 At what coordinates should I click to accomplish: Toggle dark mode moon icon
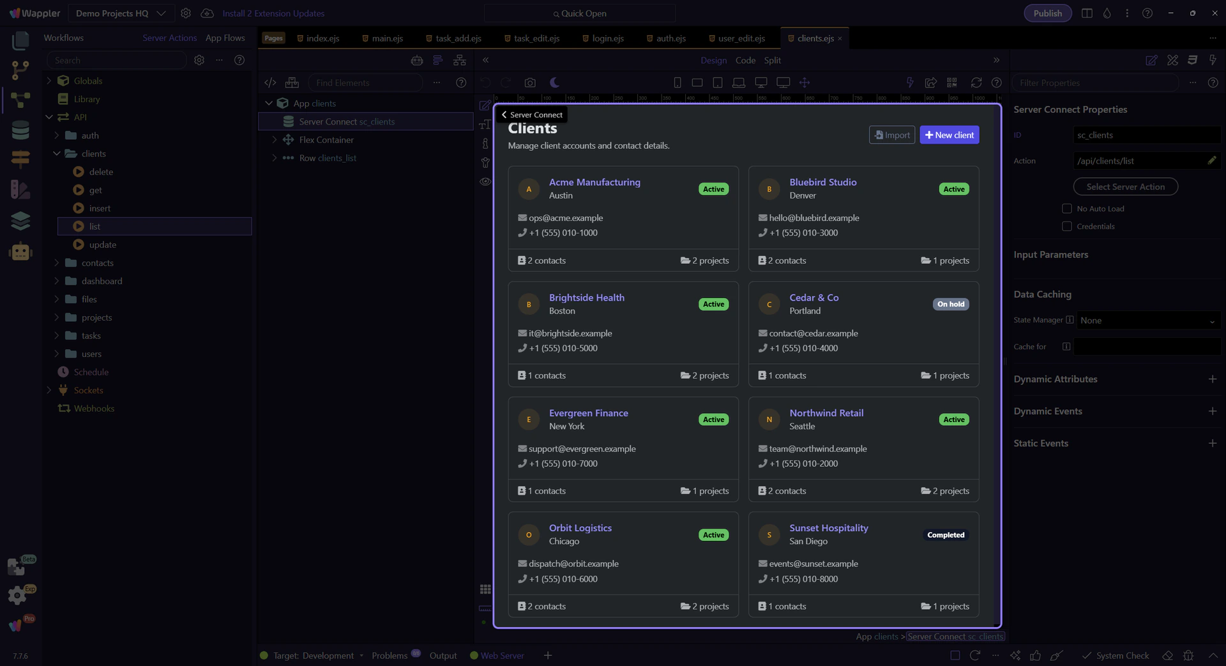point(554,83)
